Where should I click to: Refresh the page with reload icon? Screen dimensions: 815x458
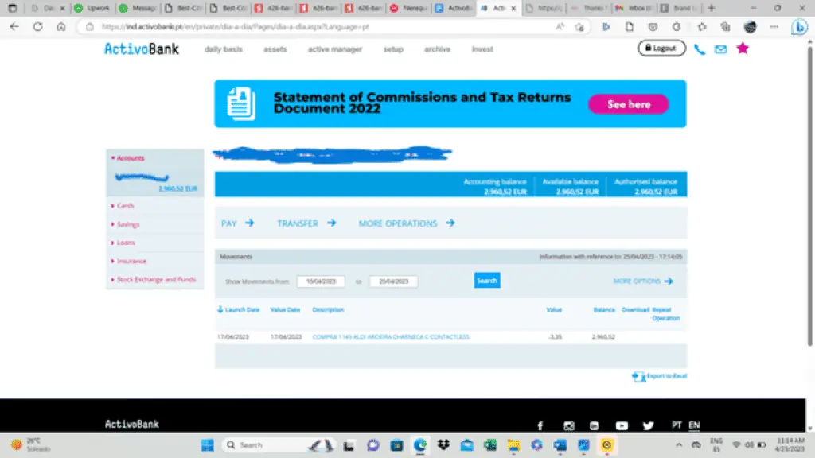[37, 26]
